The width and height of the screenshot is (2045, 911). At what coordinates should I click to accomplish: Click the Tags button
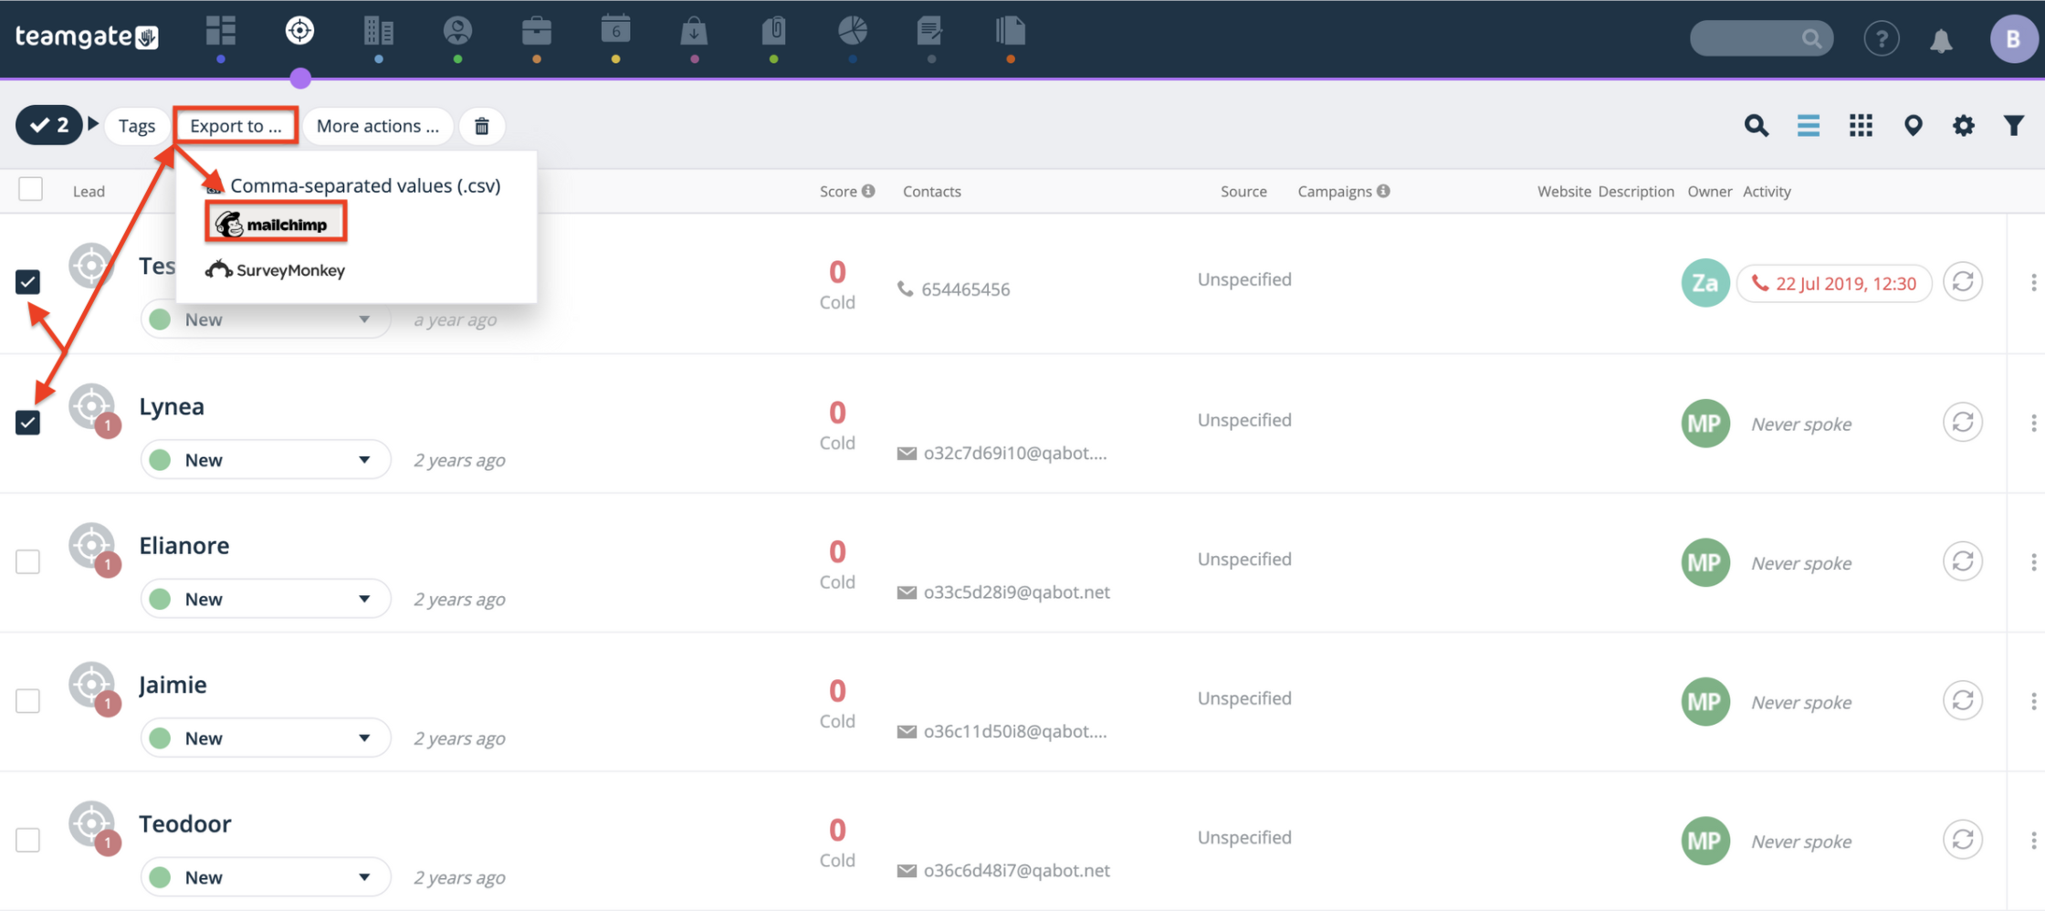click(x=137, y=126)
